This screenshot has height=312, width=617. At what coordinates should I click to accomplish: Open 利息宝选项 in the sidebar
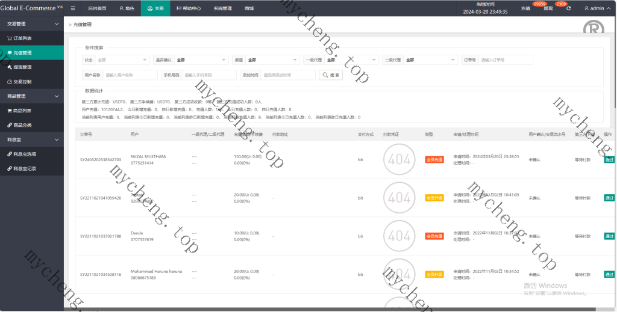[25, 154]
